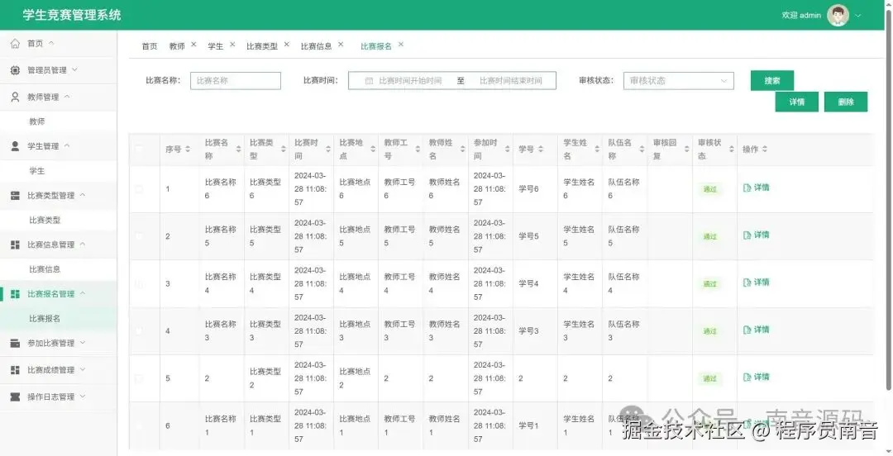Switch to the 比赛类型 tab

(262, 46)
